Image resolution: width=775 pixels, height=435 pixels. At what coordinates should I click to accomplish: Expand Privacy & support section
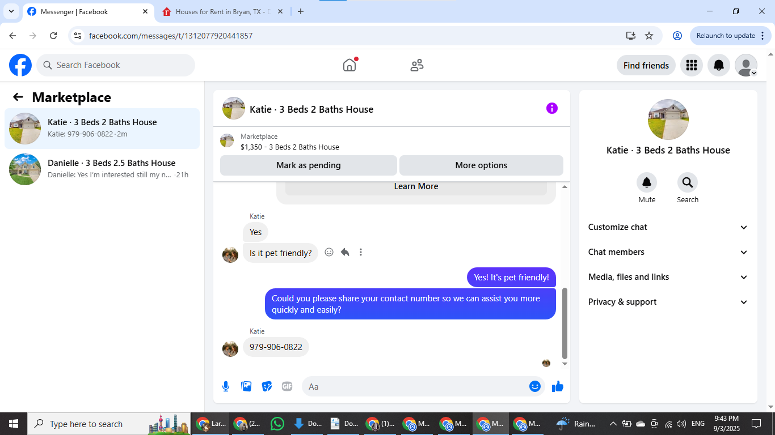[x=668, y=302]
